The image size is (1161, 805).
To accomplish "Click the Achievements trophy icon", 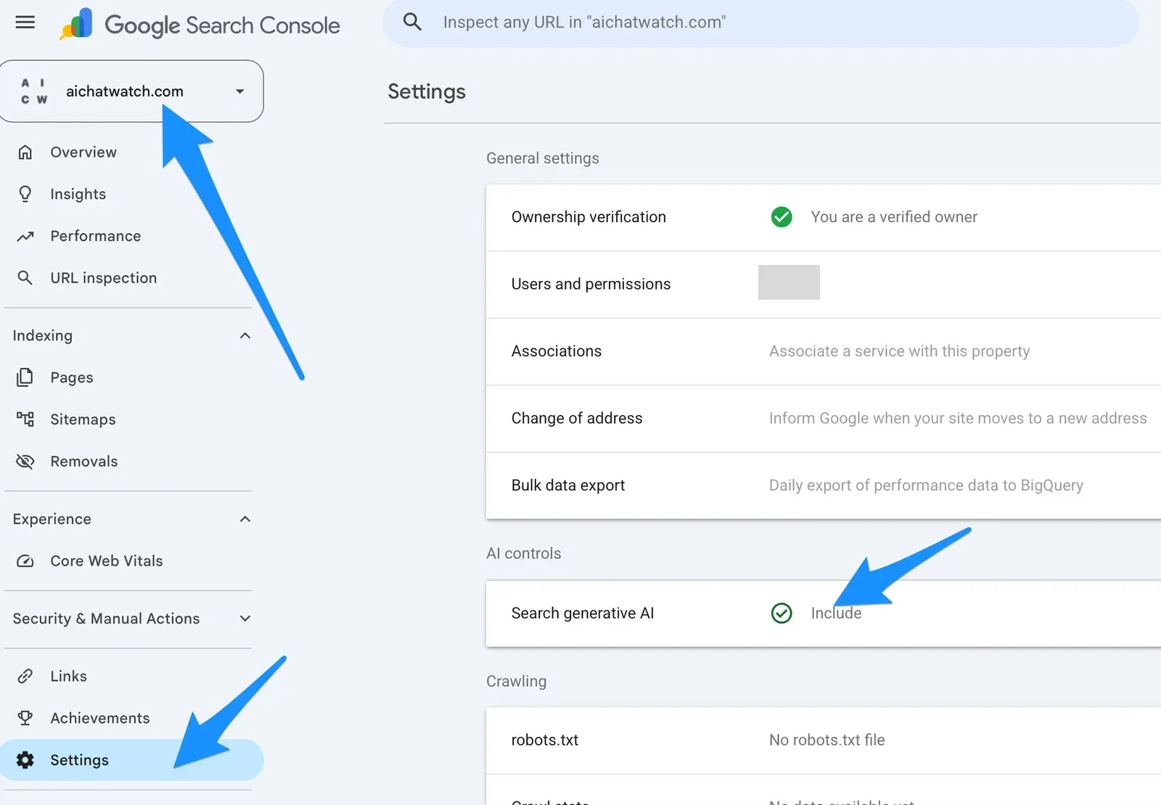I will [25, 718].
